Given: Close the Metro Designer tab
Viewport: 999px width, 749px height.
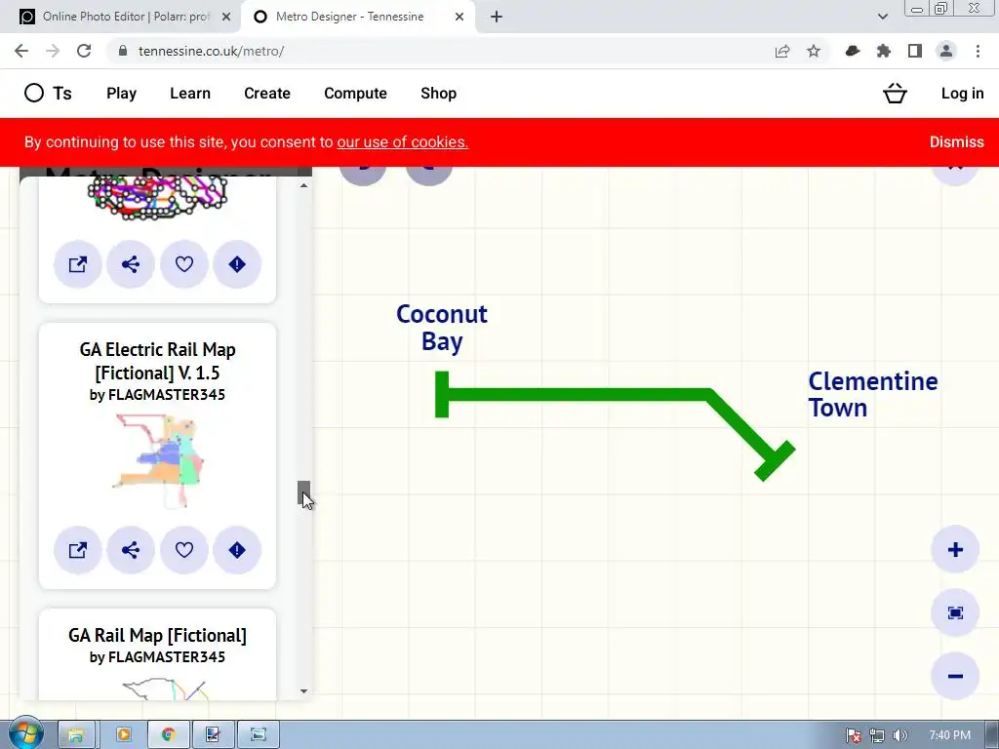Looking at the screenshot, I should click(x=460, y=17).
